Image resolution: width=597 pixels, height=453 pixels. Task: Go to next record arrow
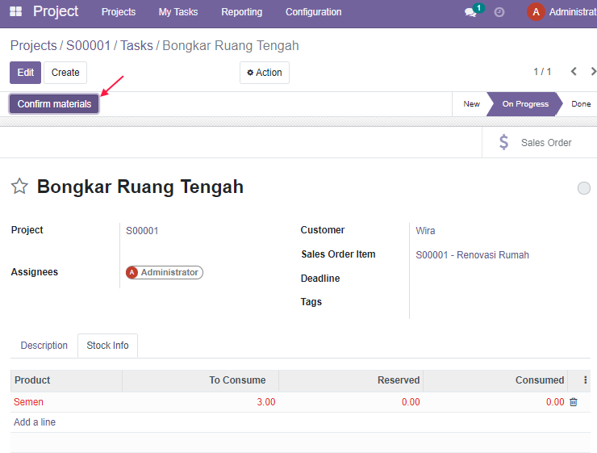(592, 72)
